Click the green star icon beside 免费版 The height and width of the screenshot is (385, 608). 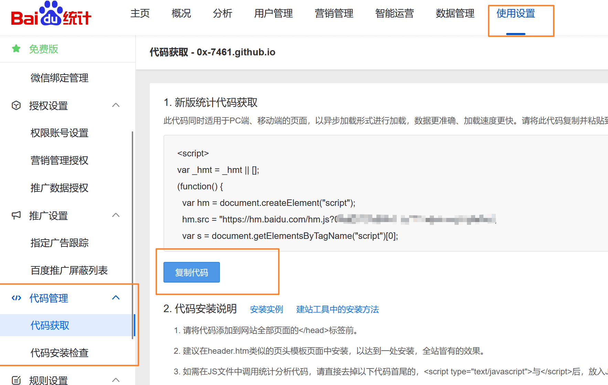tap(16, 49)
